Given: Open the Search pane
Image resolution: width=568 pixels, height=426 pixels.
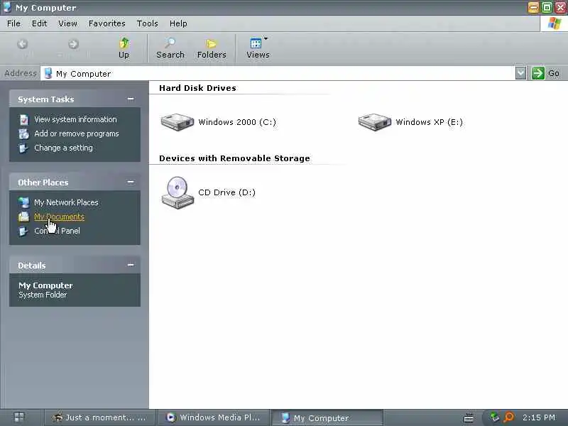Looking at the screenshot, I should point(170,48).
